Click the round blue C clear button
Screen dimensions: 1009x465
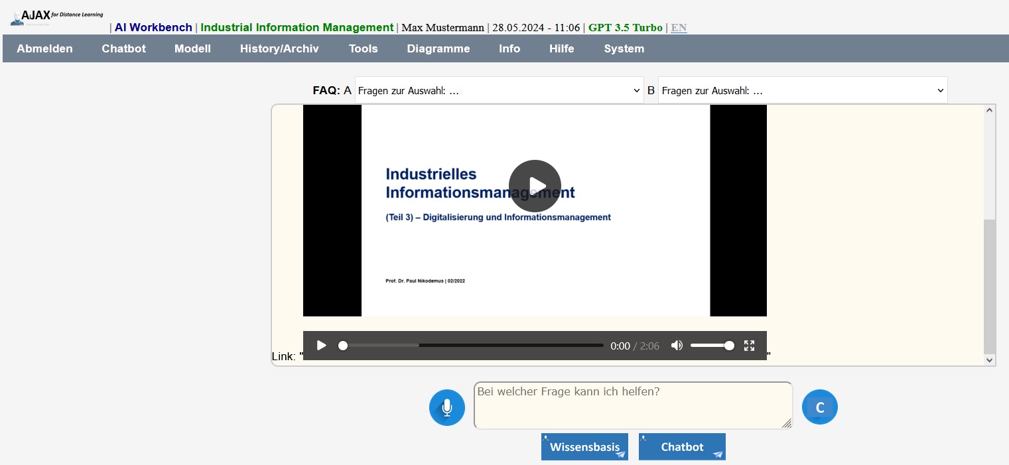click(819, 407)
